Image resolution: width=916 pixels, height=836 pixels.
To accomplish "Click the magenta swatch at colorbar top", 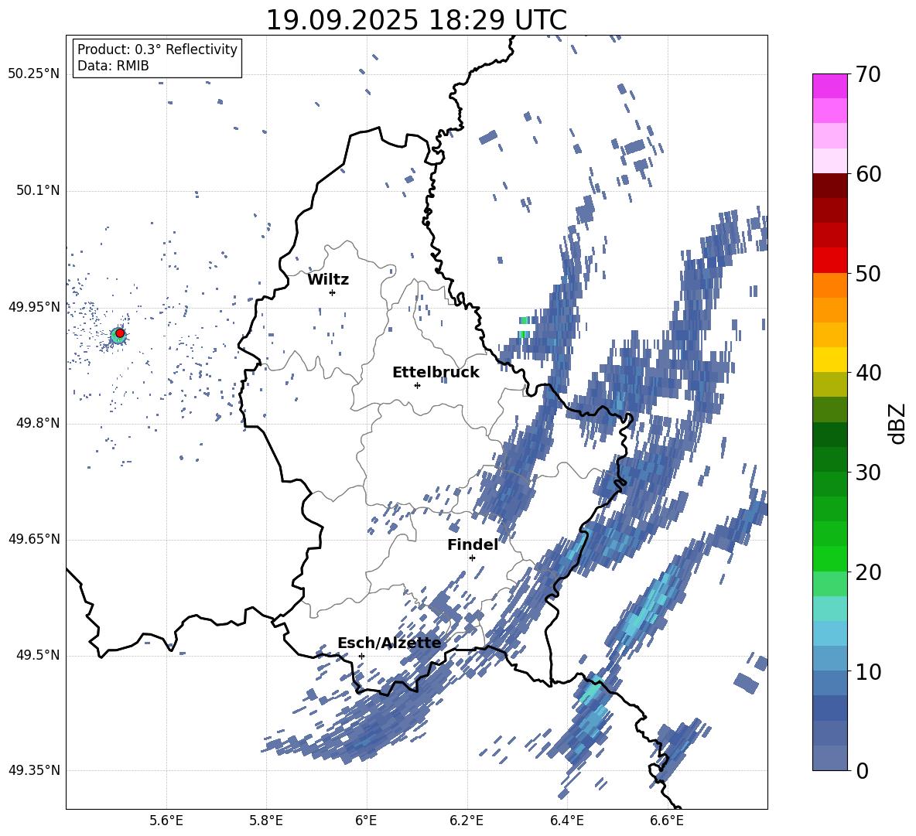I will click(829, 86).
